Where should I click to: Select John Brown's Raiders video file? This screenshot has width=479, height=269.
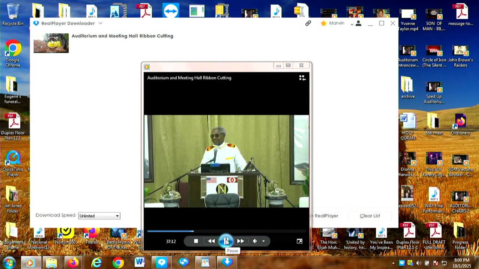pyautogui.click(x=460, y=56)
